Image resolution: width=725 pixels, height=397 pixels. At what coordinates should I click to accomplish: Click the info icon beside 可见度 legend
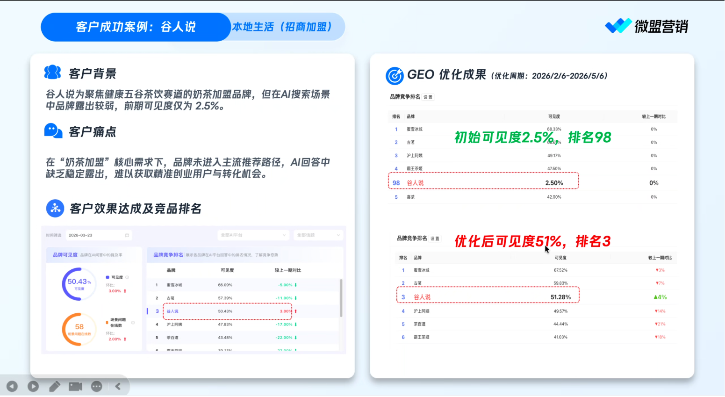[127, 277]
